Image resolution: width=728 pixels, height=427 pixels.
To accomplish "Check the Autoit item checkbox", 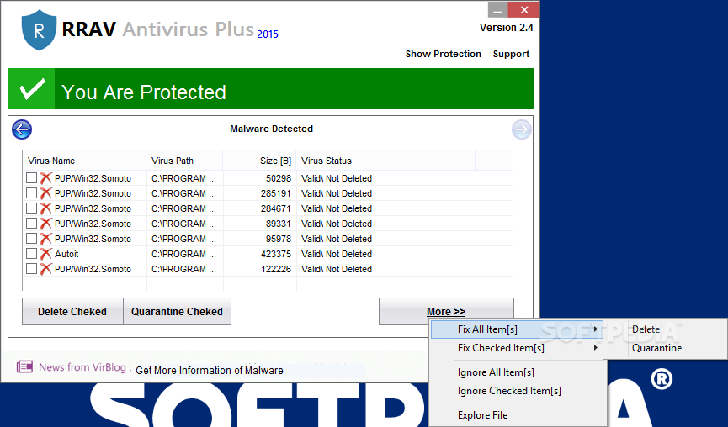I will pos(31,254).
